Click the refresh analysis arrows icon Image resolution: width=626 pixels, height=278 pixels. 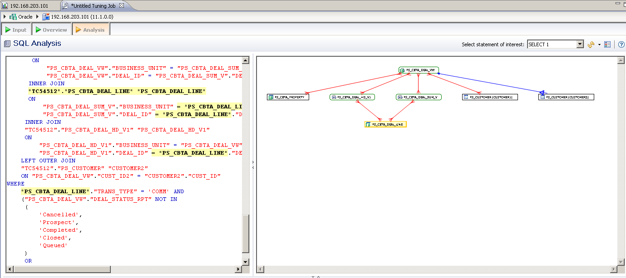pyautogui.click(x=591, y=44)
